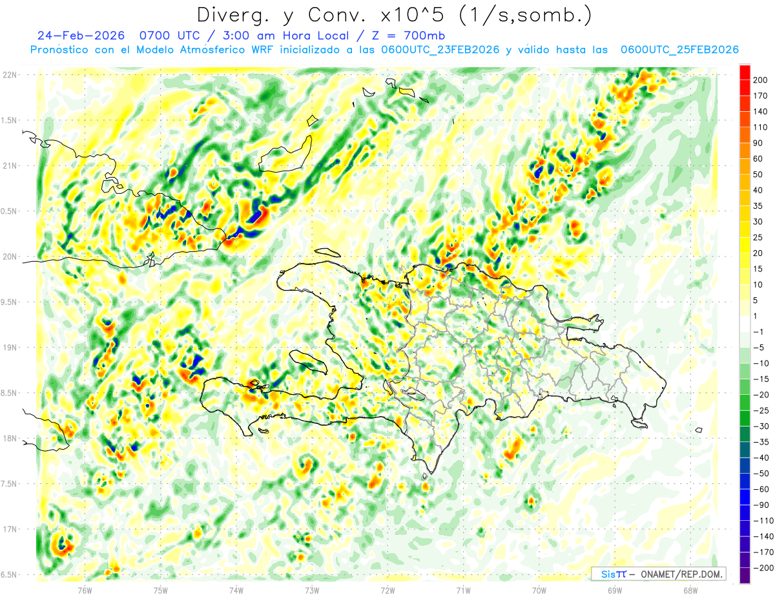Viewport: 775px width, 599px height.
Task: Click the '110' positive color scale value
Action: coord(761,127)
